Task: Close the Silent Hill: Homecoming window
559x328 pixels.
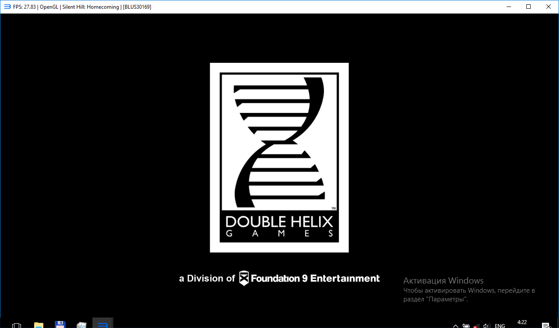Action: click(x=549, y=7)
